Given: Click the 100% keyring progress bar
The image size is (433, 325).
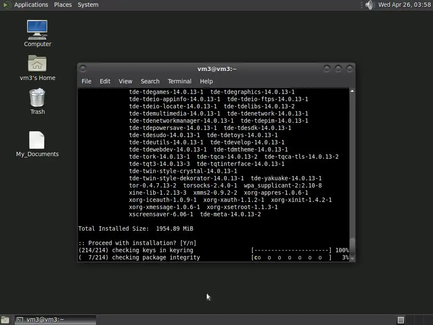Looking at the screenshot, I should (291, 250).
